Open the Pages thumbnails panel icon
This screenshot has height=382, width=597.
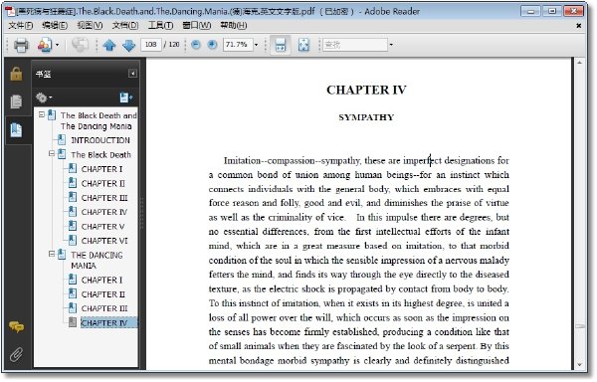[x=16, y=101]
